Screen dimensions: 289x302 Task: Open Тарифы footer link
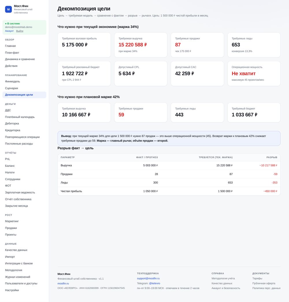coord(257,279)
